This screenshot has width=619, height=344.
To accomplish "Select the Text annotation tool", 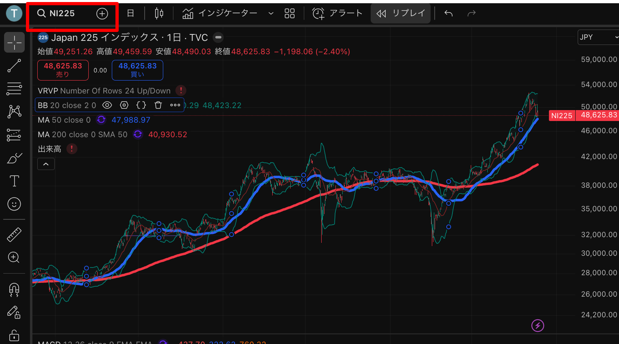I will coord(14,181).
